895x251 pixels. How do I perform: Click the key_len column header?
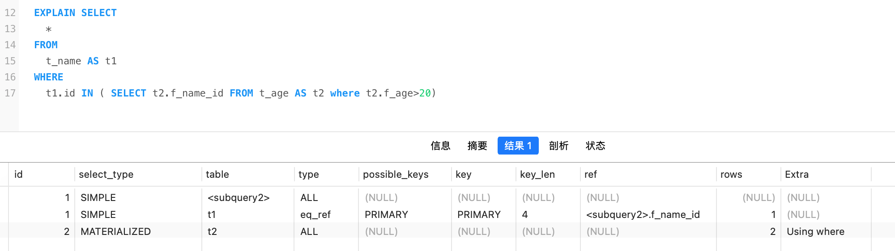(537, 175)
